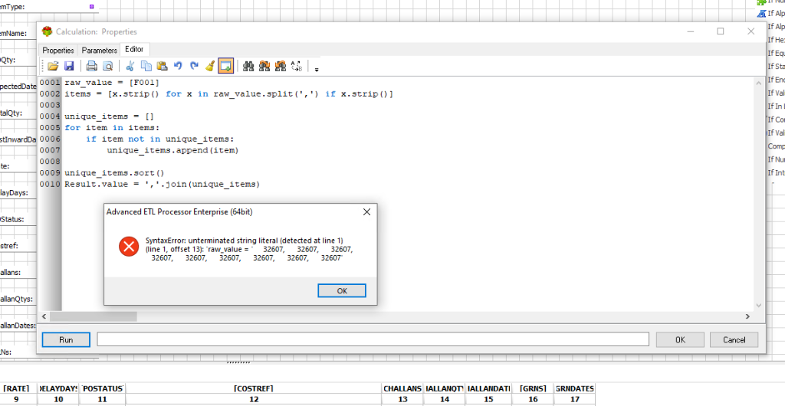Click the Run button
The height and width of the screenshot is (406, 785).
click(x=66, y=339)
